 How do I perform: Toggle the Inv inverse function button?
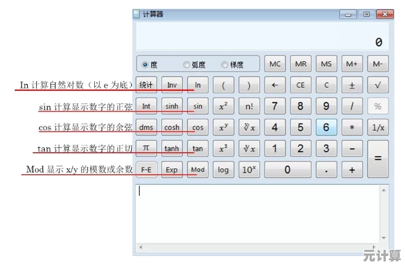point(172,85)
